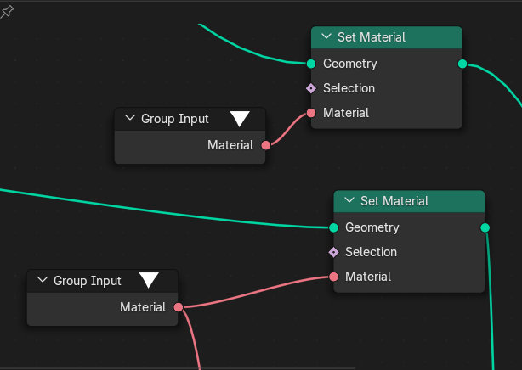Click Geometry input socket of lower Set Material
Image resolution: width=522 pixels, height=370 pixels.
(x=333, y=227)
